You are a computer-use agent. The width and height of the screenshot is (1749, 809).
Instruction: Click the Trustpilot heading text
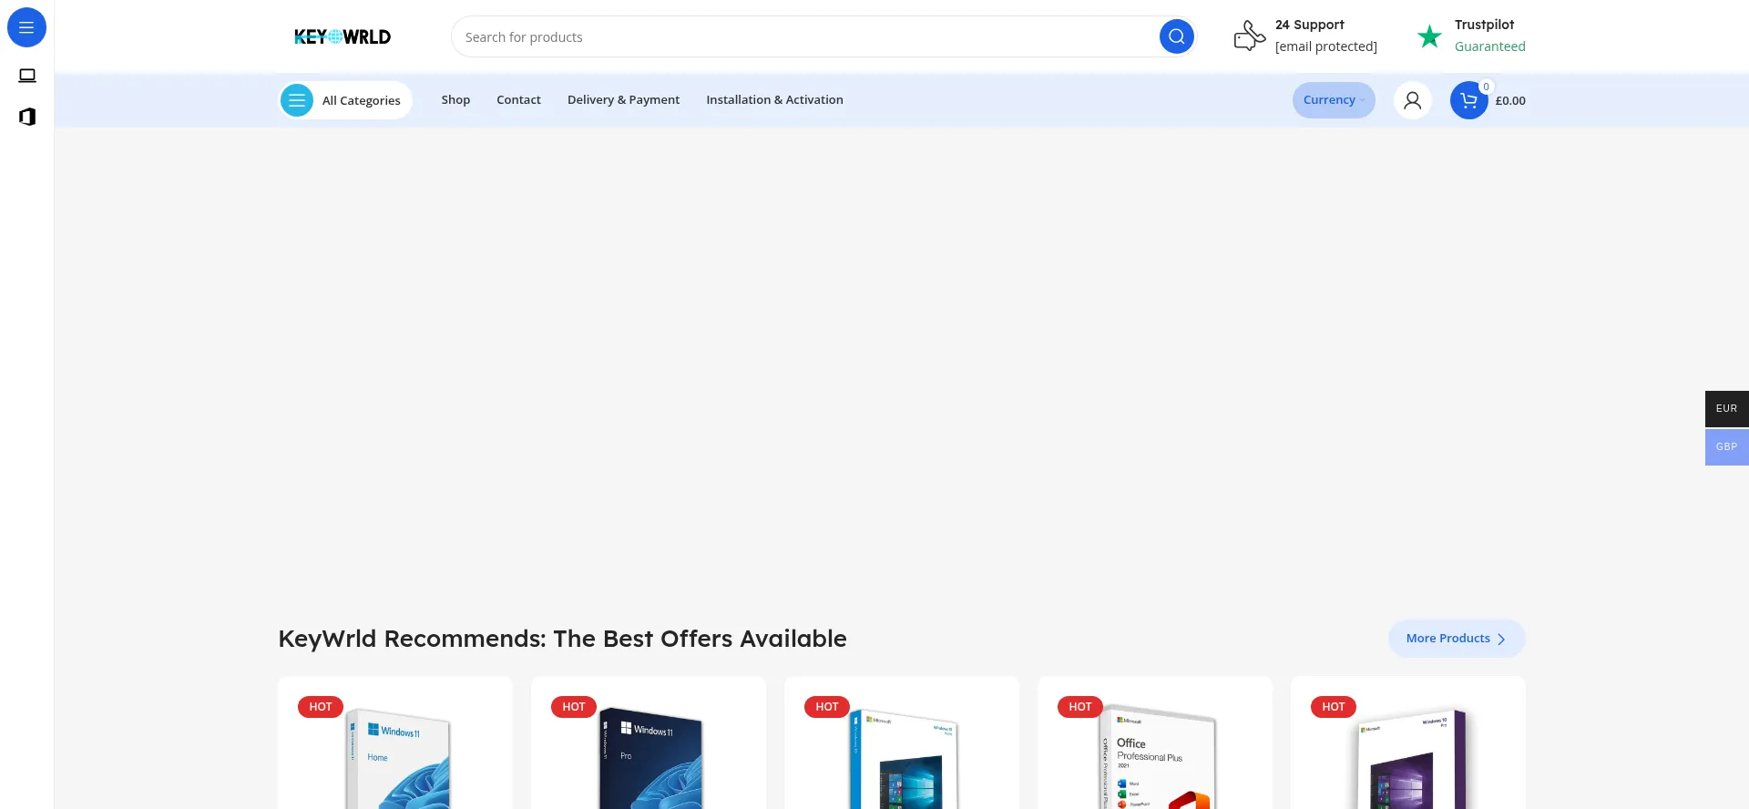1484,25
